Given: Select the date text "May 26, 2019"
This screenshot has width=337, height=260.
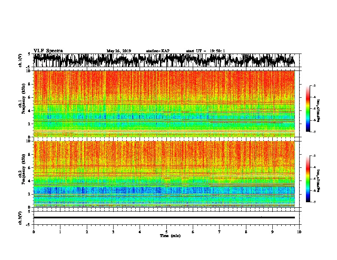Looking at the screenshot, I should click(x=119, y=51).
